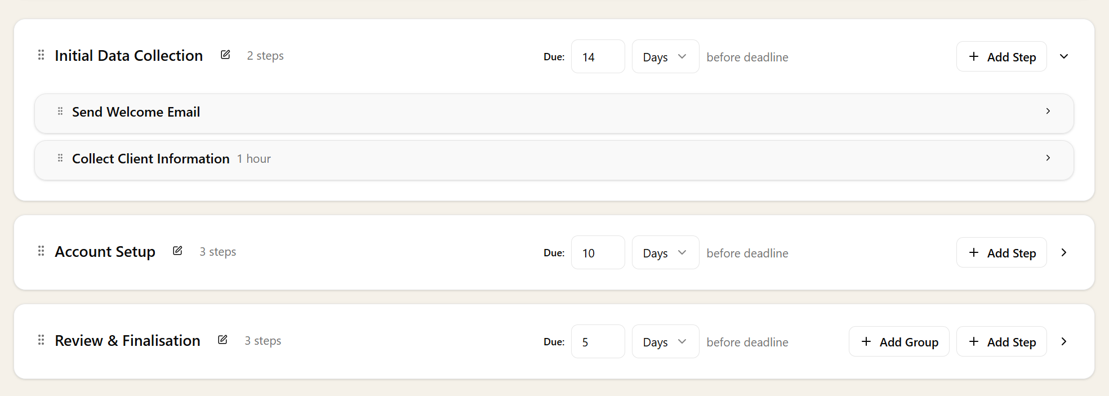Click the edit pencil next to Initial Data Collection

225,55
